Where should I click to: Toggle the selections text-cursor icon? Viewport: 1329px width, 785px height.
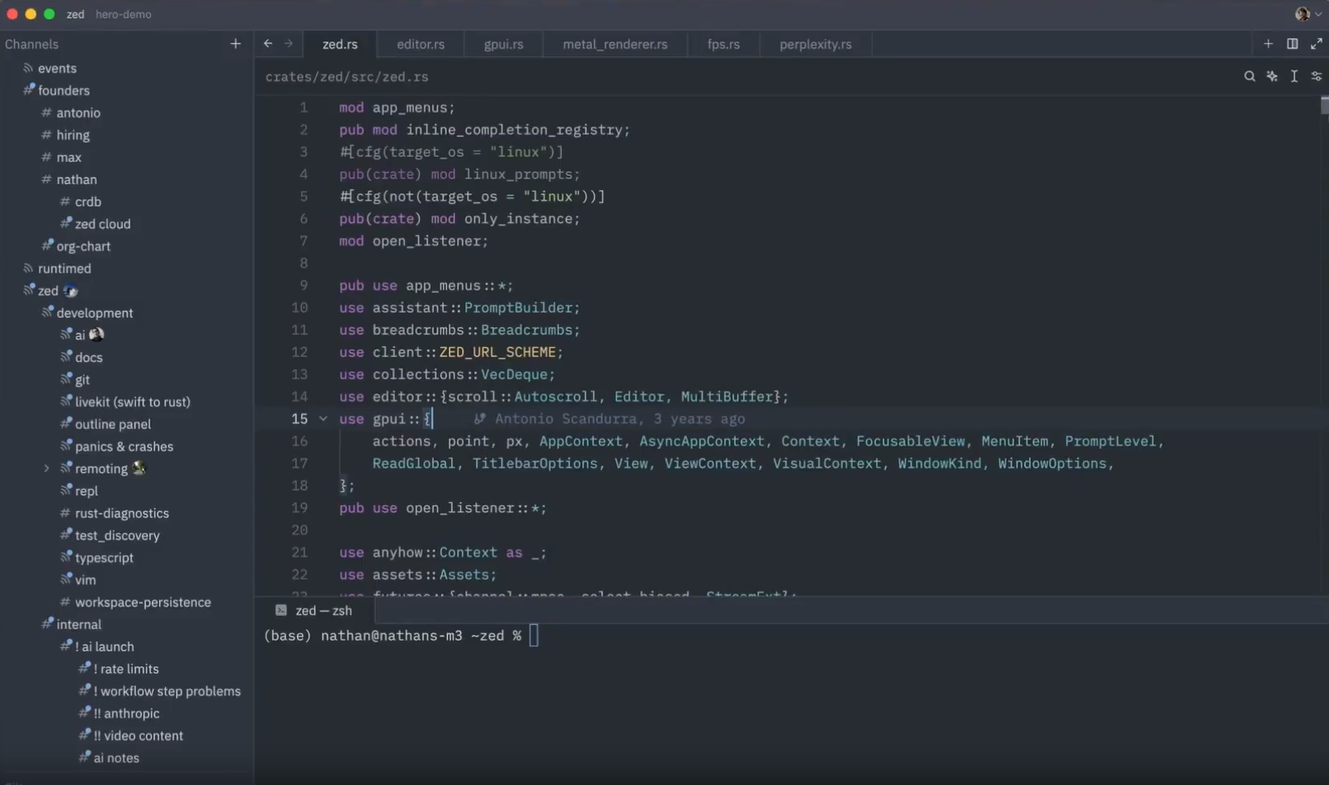tap(1294, 76)
